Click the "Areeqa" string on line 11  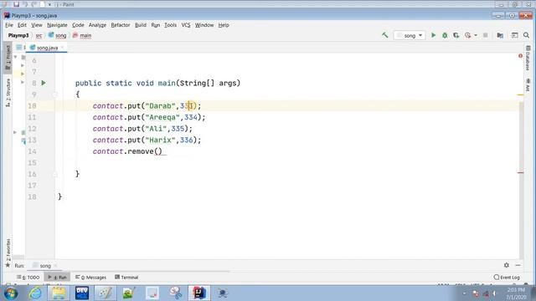pyautogui.click(x=162, y=117)
